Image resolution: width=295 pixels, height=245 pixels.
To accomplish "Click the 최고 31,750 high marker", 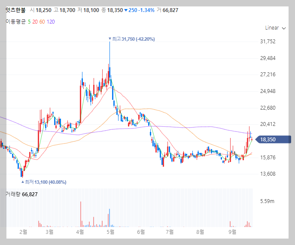I will 132,39.
